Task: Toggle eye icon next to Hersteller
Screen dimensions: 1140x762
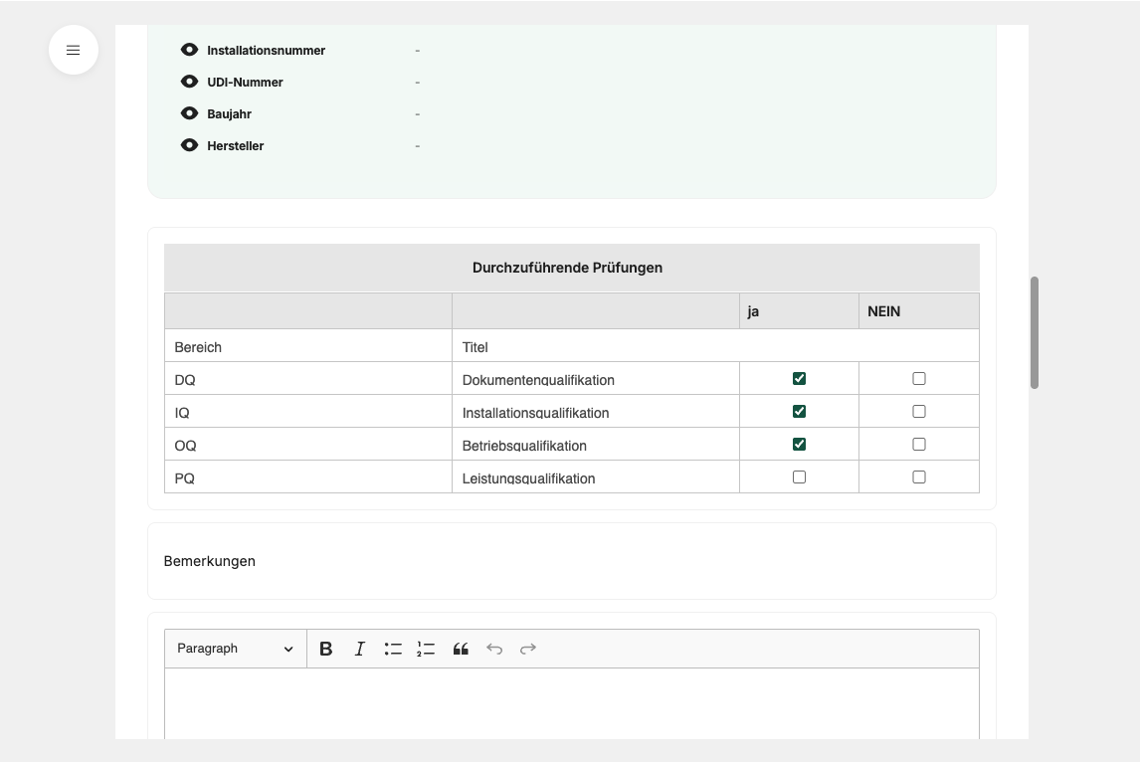Action: coord(189,145)
